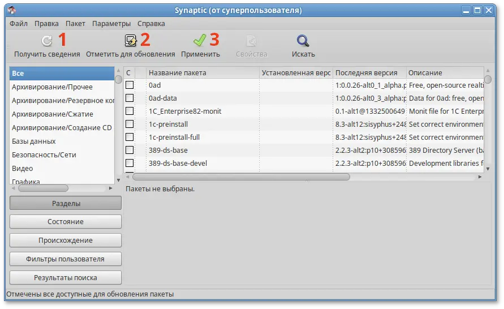Image resolution: width=504 pixels, height=309 pixels.
Task: Select the Базы данных category
Action: coord(34,141)
